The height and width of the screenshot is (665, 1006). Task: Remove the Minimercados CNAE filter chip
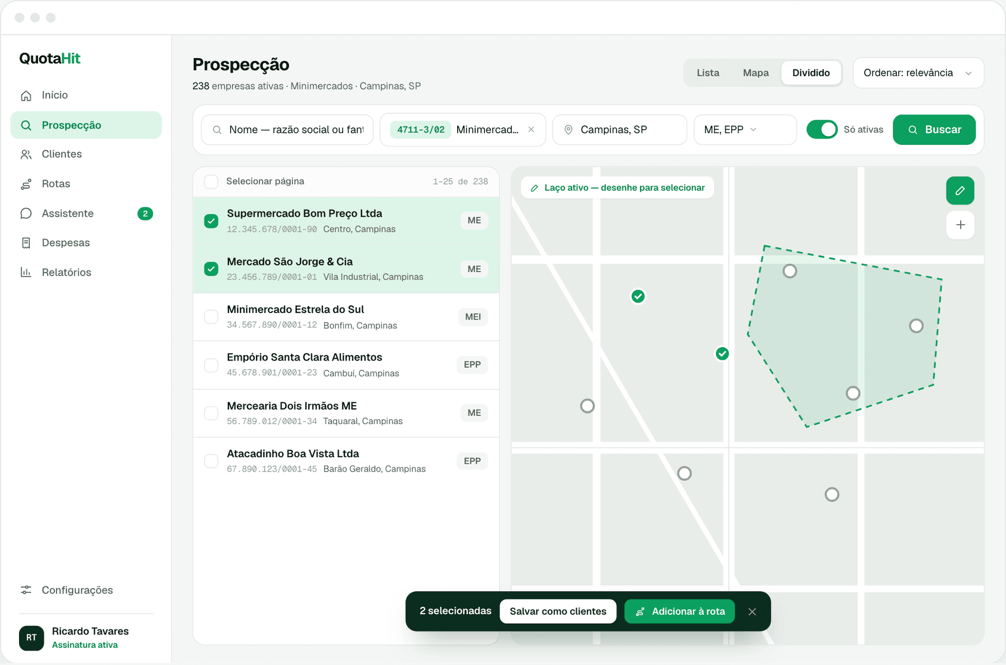click(x=531, y=130)
